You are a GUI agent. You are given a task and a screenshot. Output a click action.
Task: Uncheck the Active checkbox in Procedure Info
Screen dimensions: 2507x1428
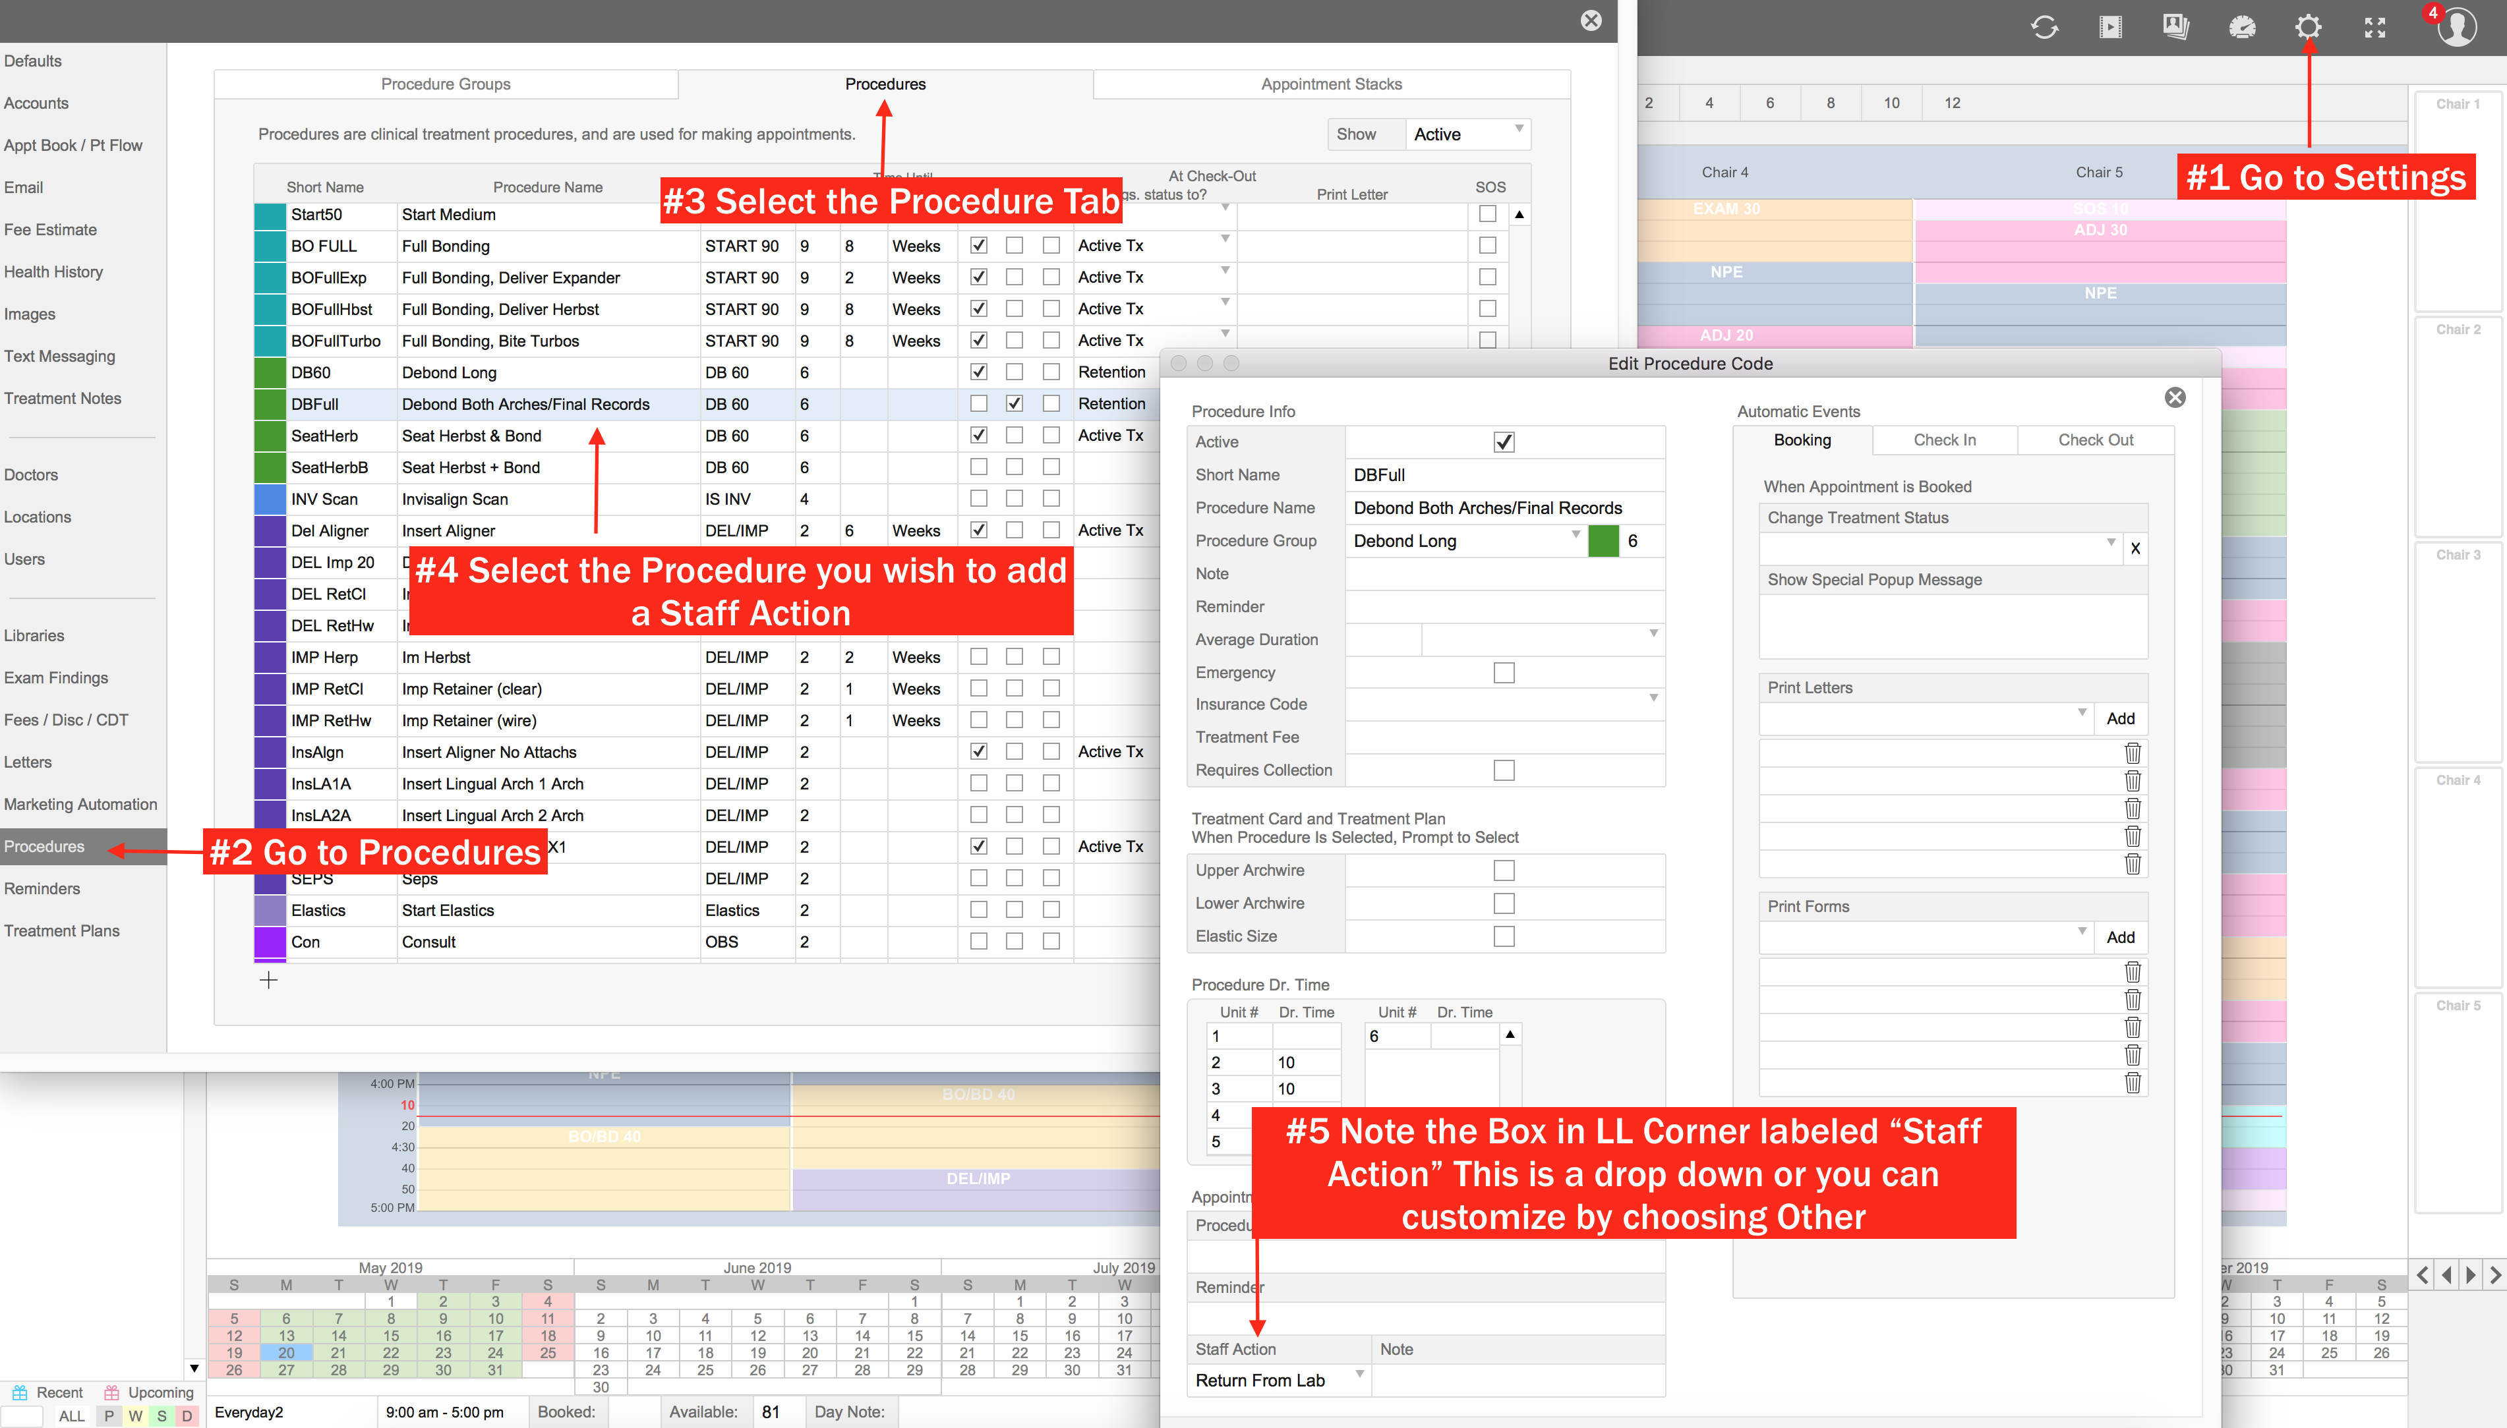(1504, 442)
